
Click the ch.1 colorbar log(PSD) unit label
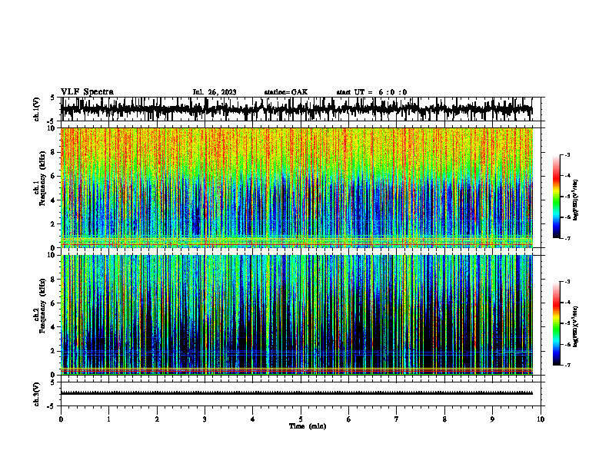coord(576,200)
